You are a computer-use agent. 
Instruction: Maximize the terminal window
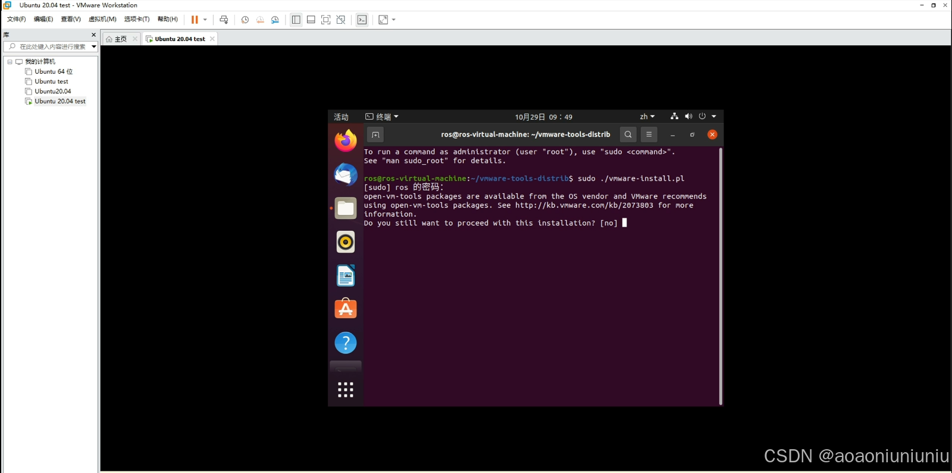692,135
